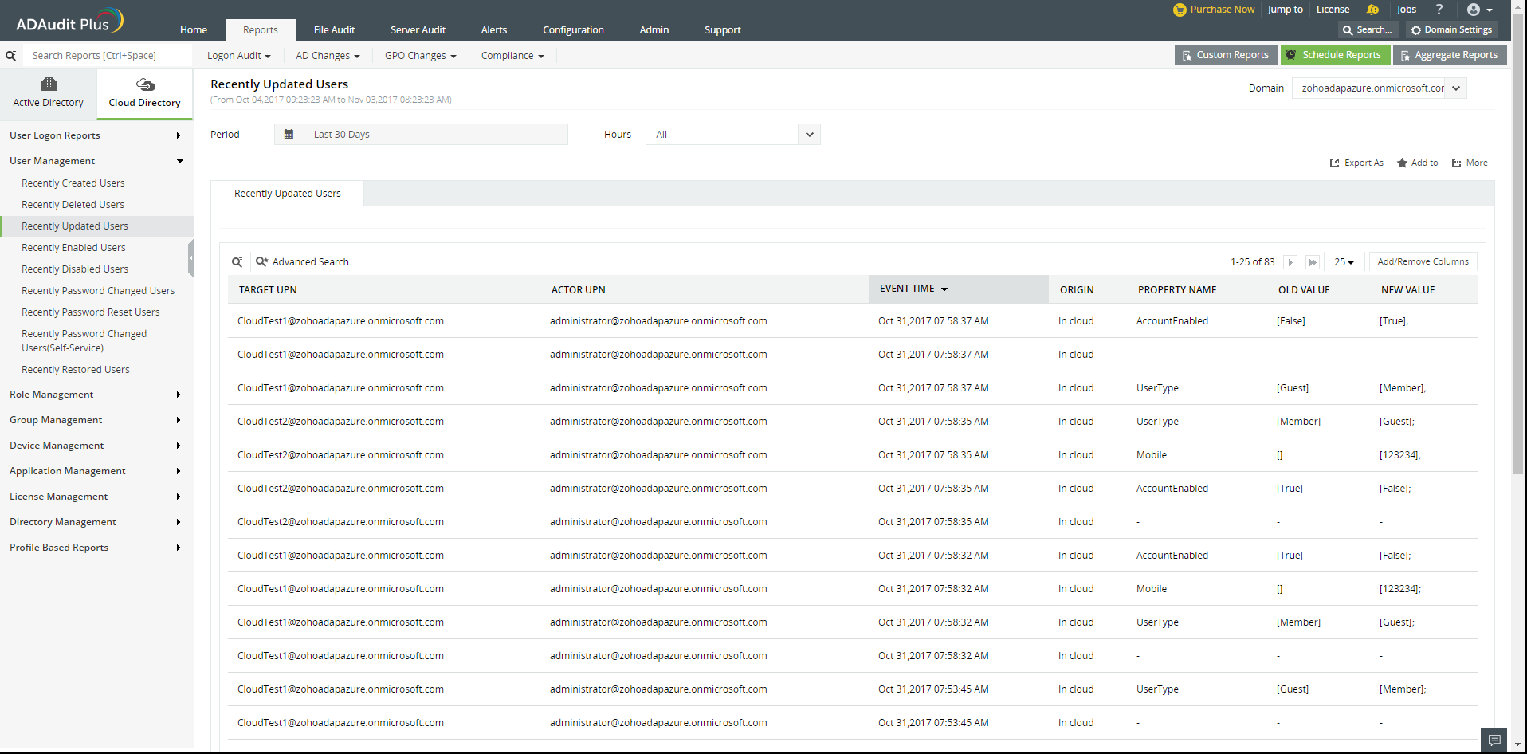
Task: Open the chat icon at bottom right
Action: pyautogui.click(x=1494, y=740)
